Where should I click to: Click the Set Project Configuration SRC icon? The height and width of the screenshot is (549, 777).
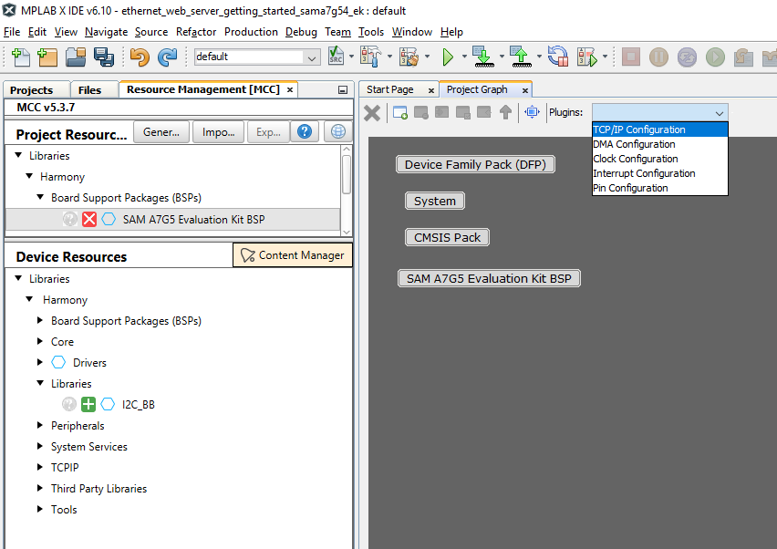[x=336, y=56]
